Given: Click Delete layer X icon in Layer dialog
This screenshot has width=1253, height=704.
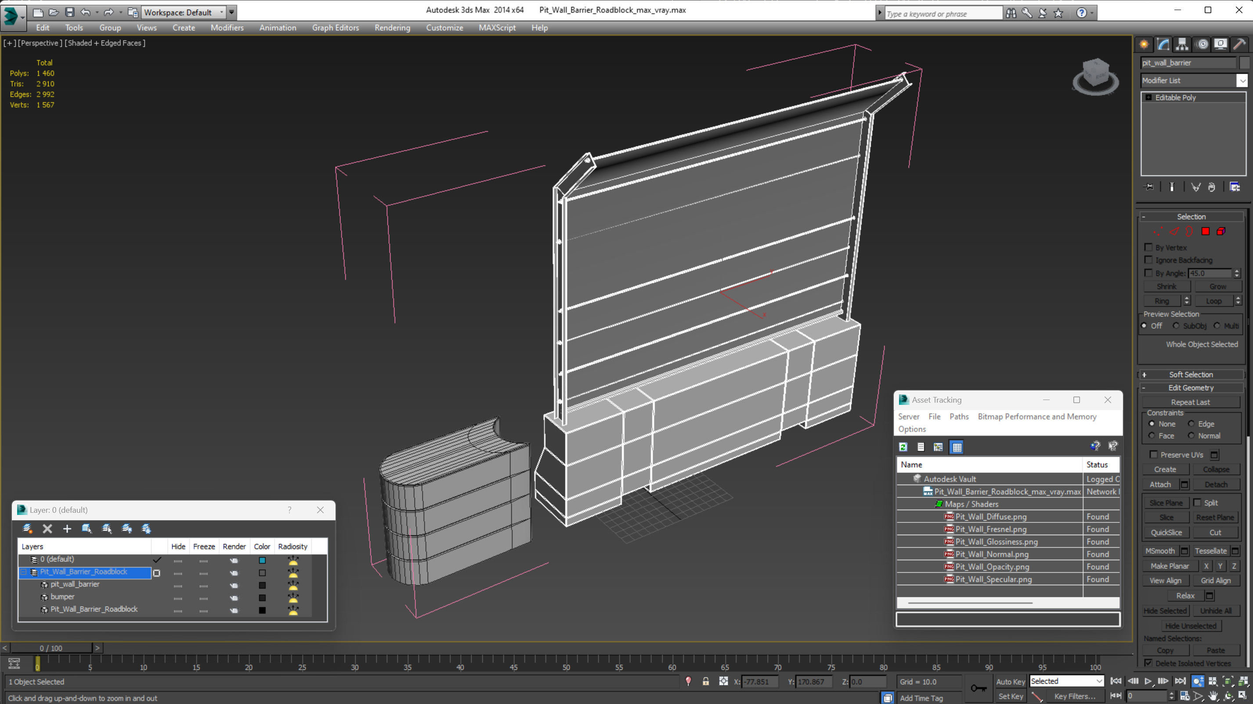Looking at the screenshot, I should point(47,529).
